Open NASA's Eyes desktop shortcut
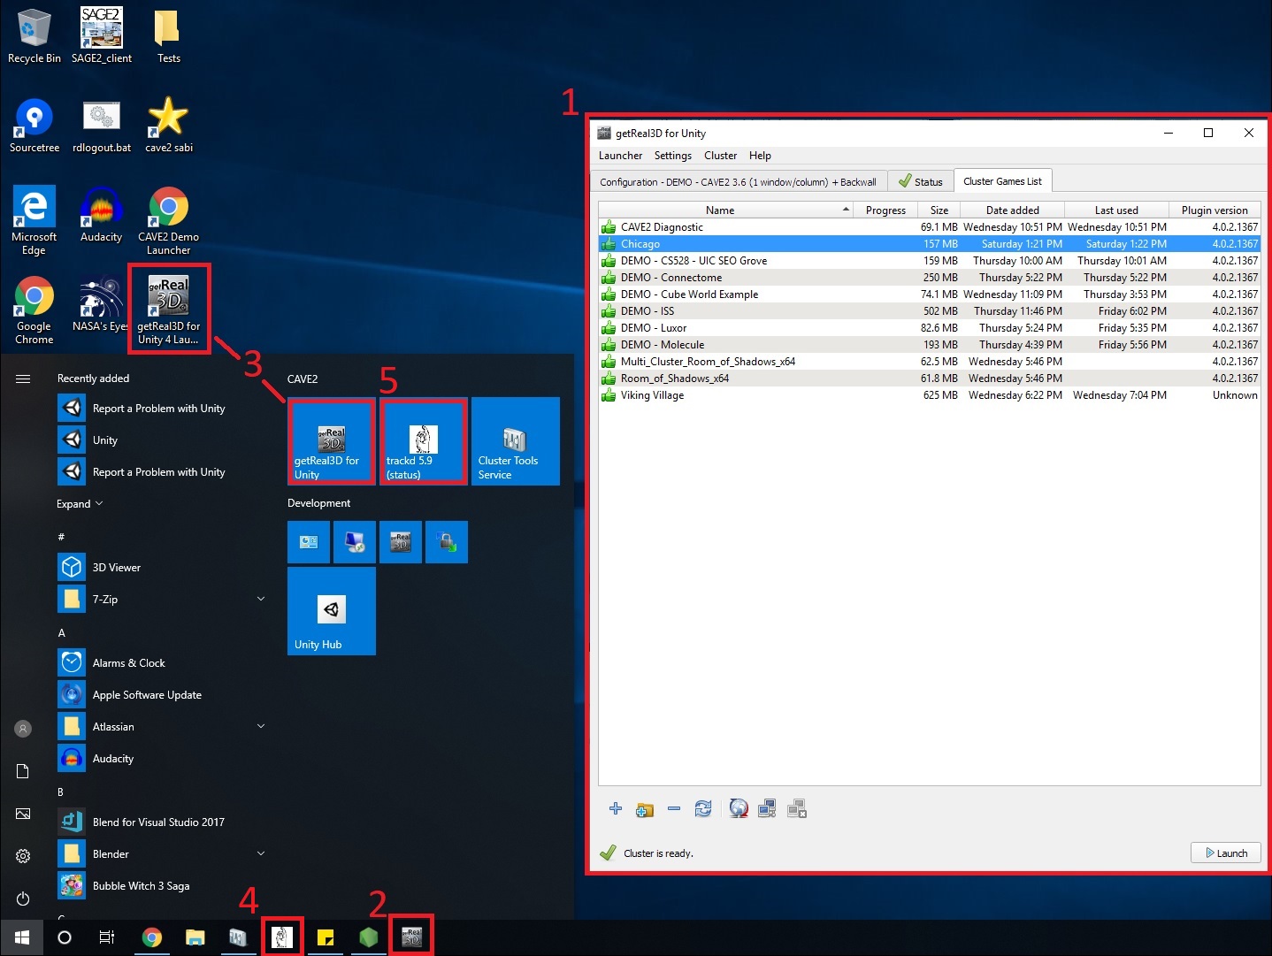1272x956 pixels. coord(101,305)
